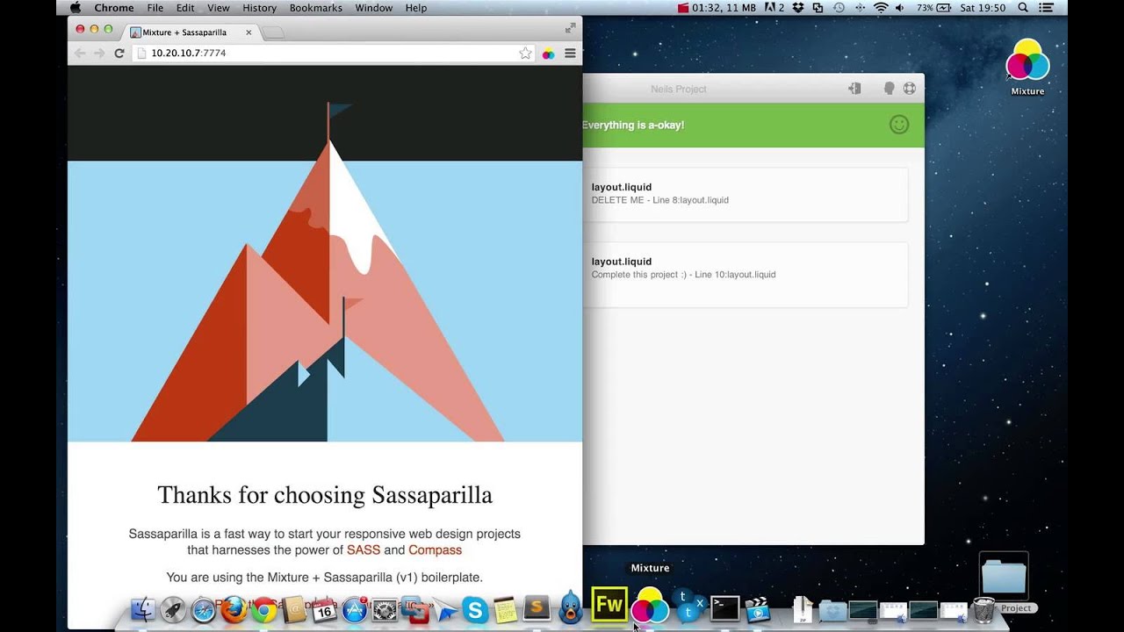Close the Mixture + Sassaparilla tab

[249, 32]
